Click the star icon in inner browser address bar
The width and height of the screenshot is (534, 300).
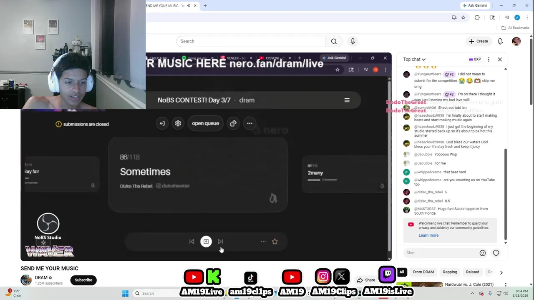coord(338,70)
